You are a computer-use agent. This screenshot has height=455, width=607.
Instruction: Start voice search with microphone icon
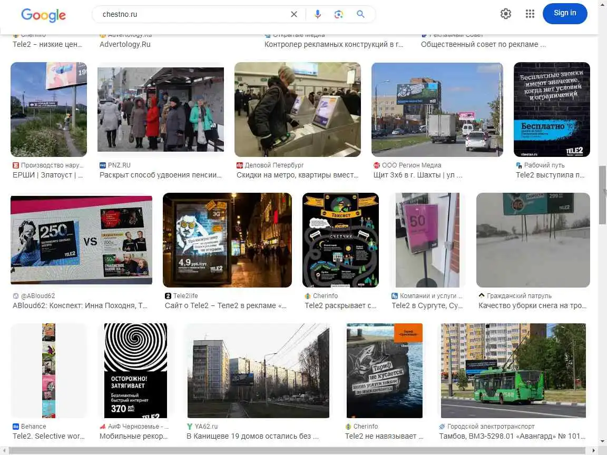coord(317,14)
